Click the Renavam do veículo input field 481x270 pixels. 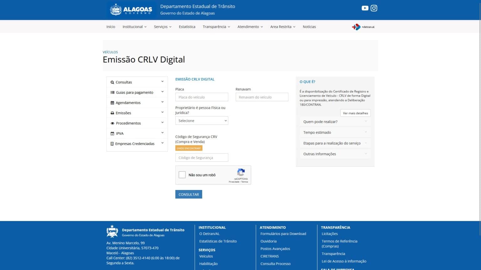(x=262, y=97)
